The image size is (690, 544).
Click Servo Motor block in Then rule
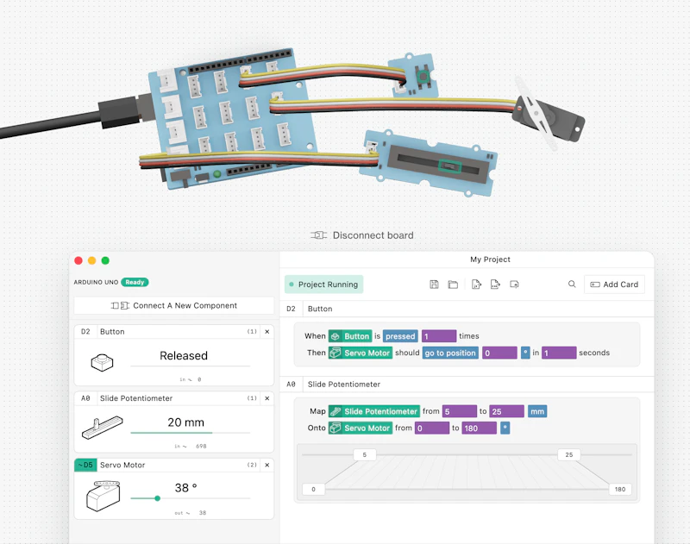click(361, 353)
